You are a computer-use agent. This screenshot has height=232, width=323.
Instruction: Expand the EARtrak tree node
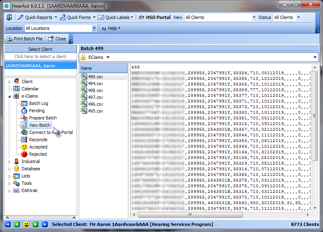tap(9, 191)
